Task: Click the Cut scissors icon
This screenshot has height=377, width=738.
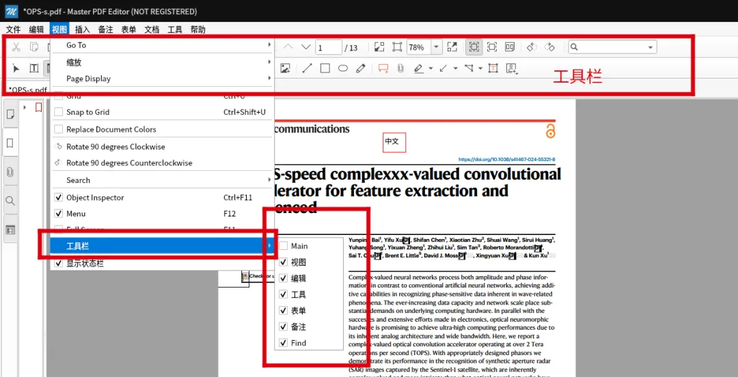Action: coord(16,47)
